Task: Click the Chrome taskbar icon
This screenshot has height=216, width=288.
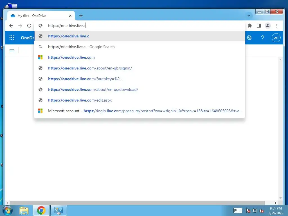Action: click(41, 210)
